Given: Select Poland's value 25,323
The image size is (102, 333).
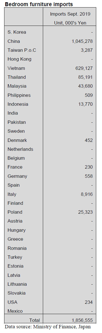Looking at the screenshot, I should (85, 212).
